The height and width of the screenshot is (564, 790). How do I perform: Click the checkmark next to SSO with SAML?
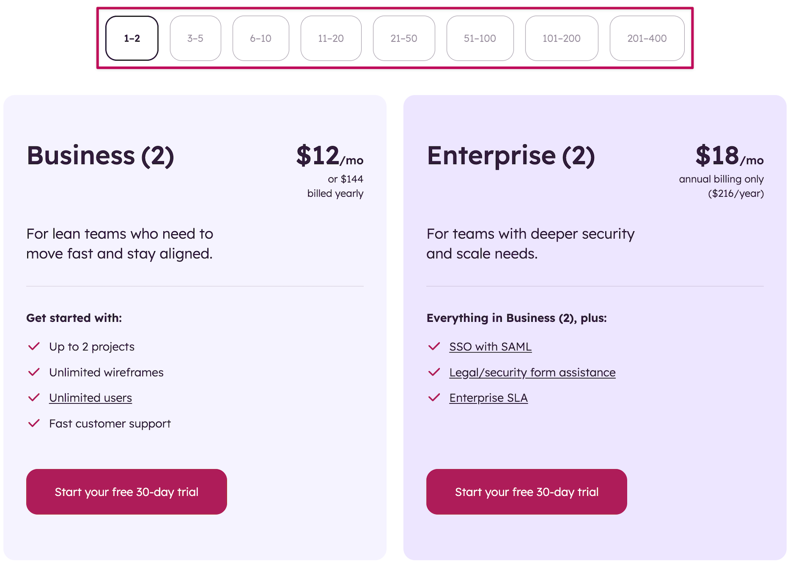tap(434, 346)
